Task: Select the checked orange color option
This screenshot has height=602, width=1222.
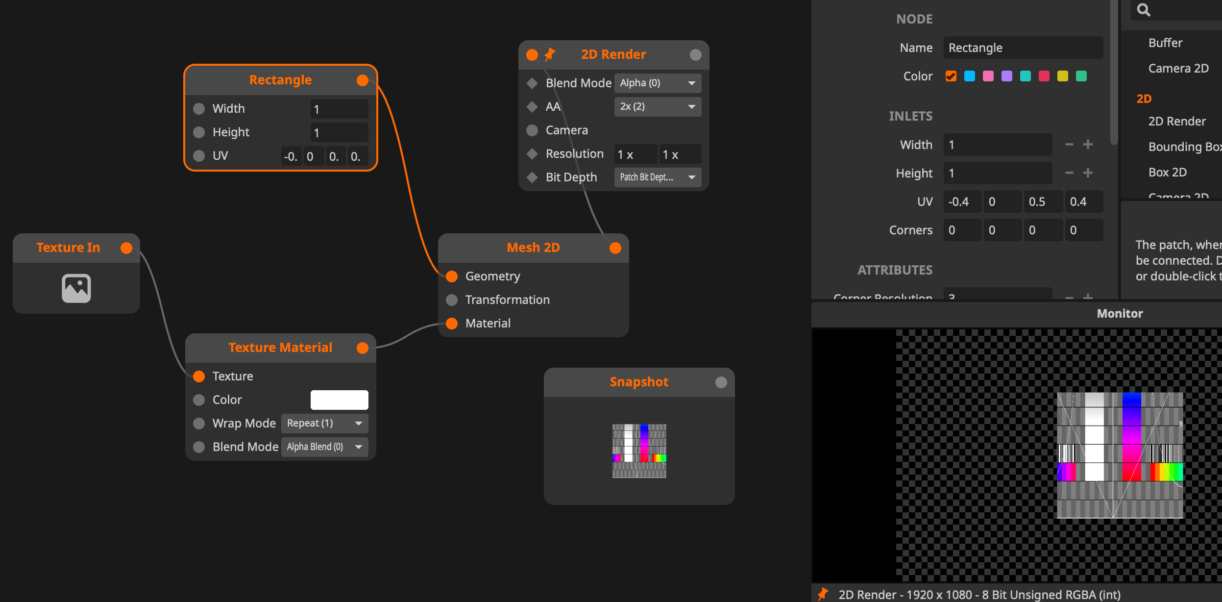Action: tap(951, 76)
